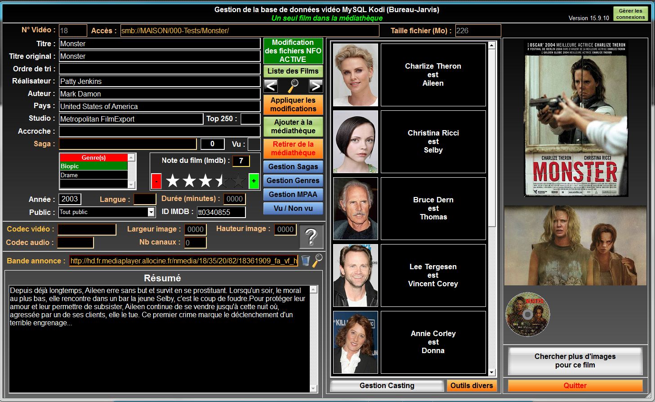Click Chercher plus d'images pour ce film
655x402 pixels.
point(575,361)
